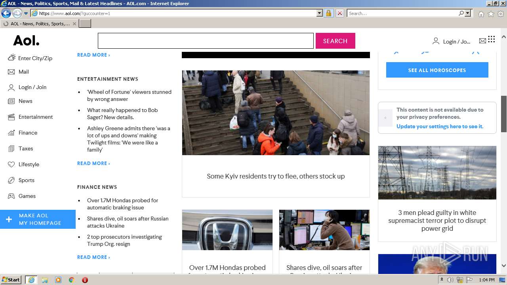Screen dimensions: 507x285
Task: Click the Login / Join person icon in sidebar
Action: 11,87
